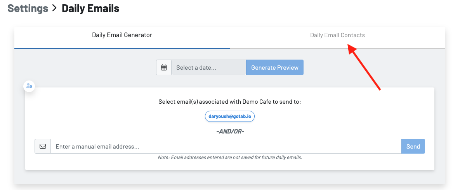
Task: Go back to Settings via breadcrumb
Action: click(28, 8)
